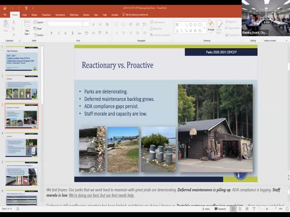The image size is (290, 217).
Task: Click the New Slide icon
Action: click(27, 24)
